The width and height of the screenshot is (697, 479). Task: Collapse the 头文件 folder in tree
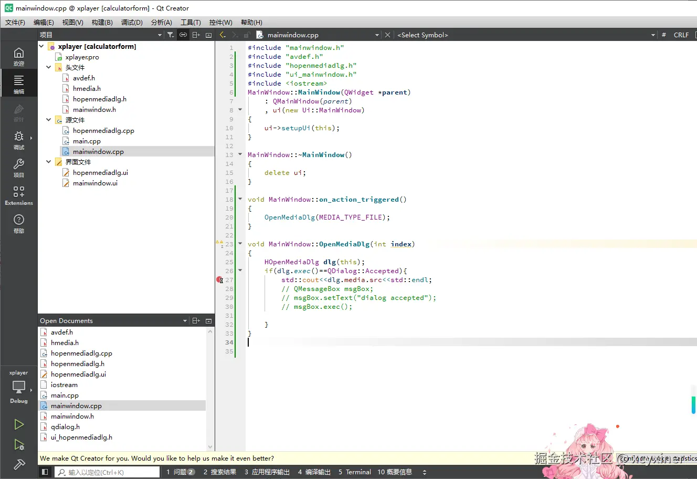[x=49, y=68]
